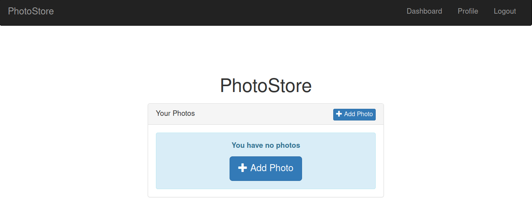Open the PhotoStore brand link in navbar
The image size is (532, 209).
pyautogui.click(x=31, y=11)
